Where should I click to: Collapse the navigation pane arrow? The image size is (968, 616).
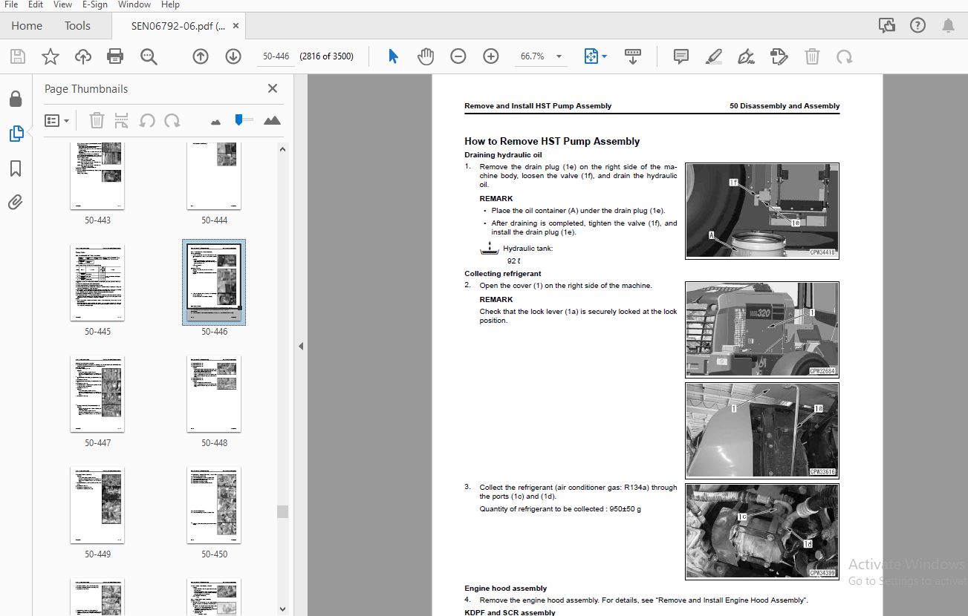[x=301, y=346]
